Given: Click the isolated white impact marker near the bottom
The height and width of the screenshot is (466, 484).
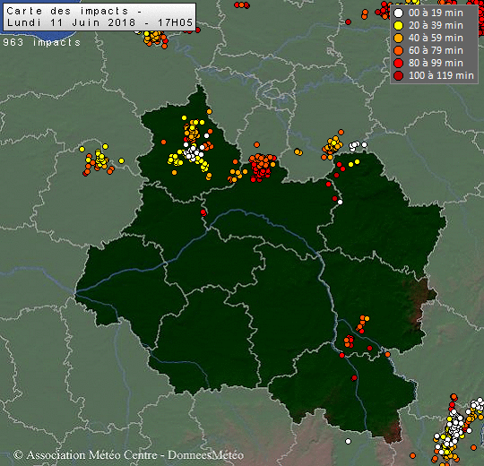Looking at the screenshot, I should point(348,441).
